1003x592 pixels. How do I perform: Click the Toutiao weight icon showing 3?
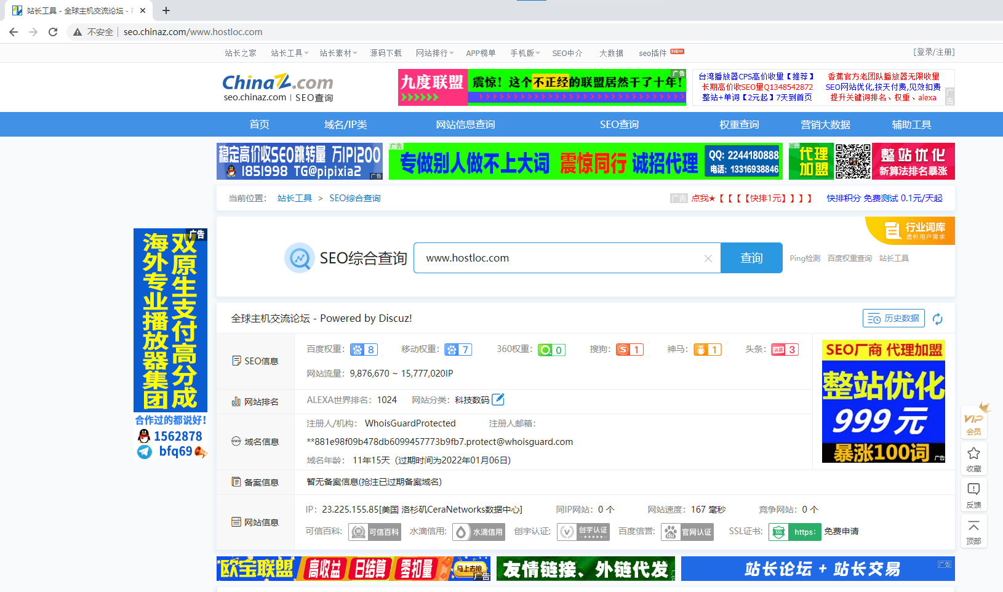pos(785,349)
